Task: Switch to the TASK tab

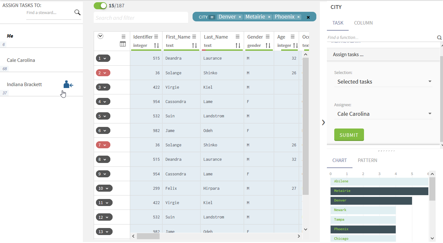Action: point(338,23)
